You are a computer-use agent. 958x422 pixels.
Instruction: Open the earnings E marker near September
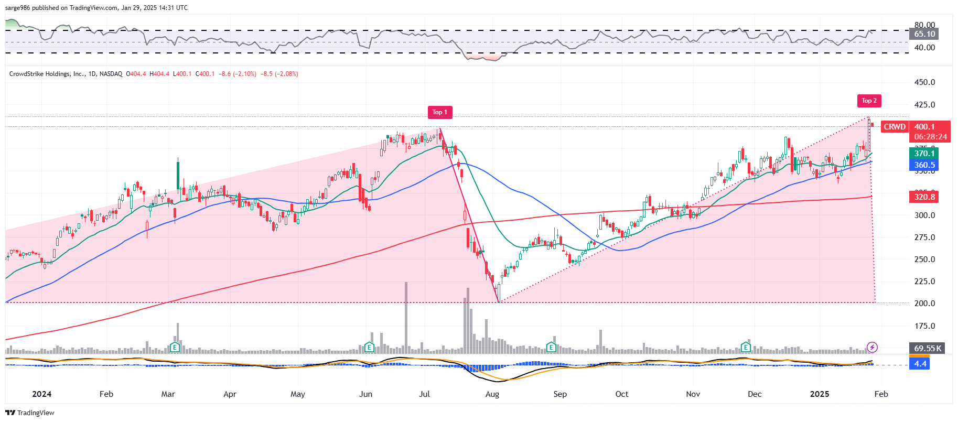(551, 347)
